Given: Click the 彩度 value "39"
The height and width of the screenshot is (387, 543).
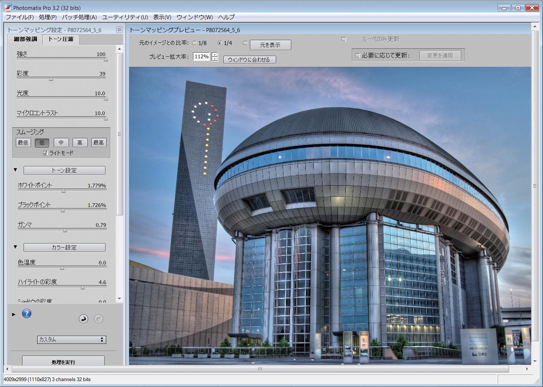Looking at the screenshot, I should [x=102, y=74].
